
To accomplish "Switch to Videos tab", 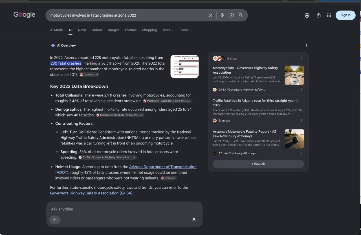I will pyautogui.click(x=97, y=30).
